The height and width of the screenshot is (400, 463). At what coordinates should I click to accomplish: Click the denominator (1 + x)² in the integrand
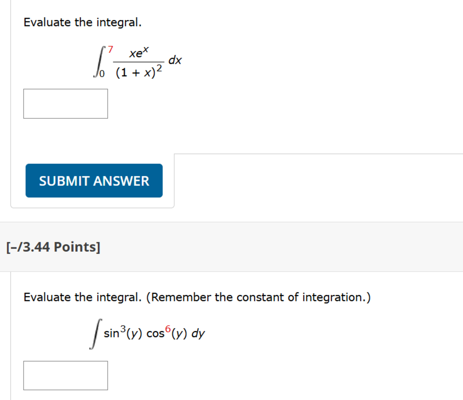[139, 71]
